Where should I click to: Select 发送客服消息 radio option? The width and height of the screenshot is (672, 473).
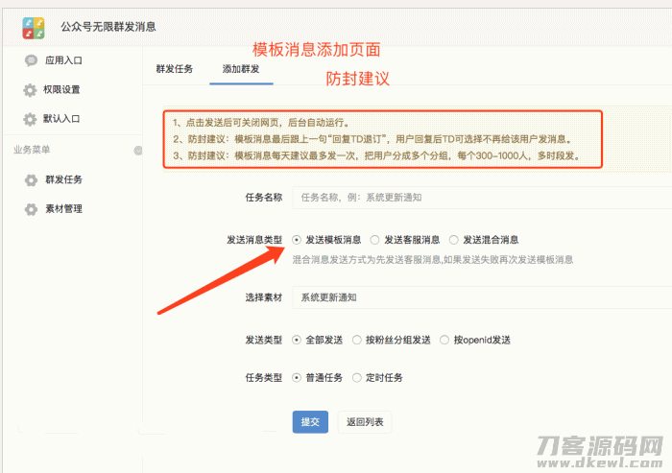375,240
